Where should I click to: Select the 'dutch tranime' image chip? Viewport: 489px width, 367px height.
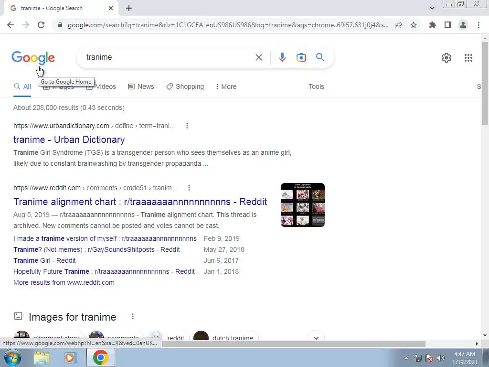click(226, 336)
